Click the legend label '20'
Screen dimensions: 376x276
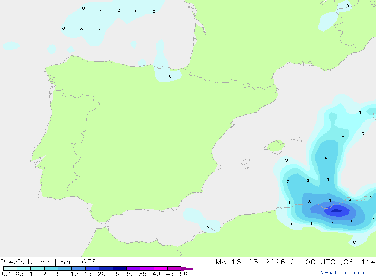tap(102, 274)
